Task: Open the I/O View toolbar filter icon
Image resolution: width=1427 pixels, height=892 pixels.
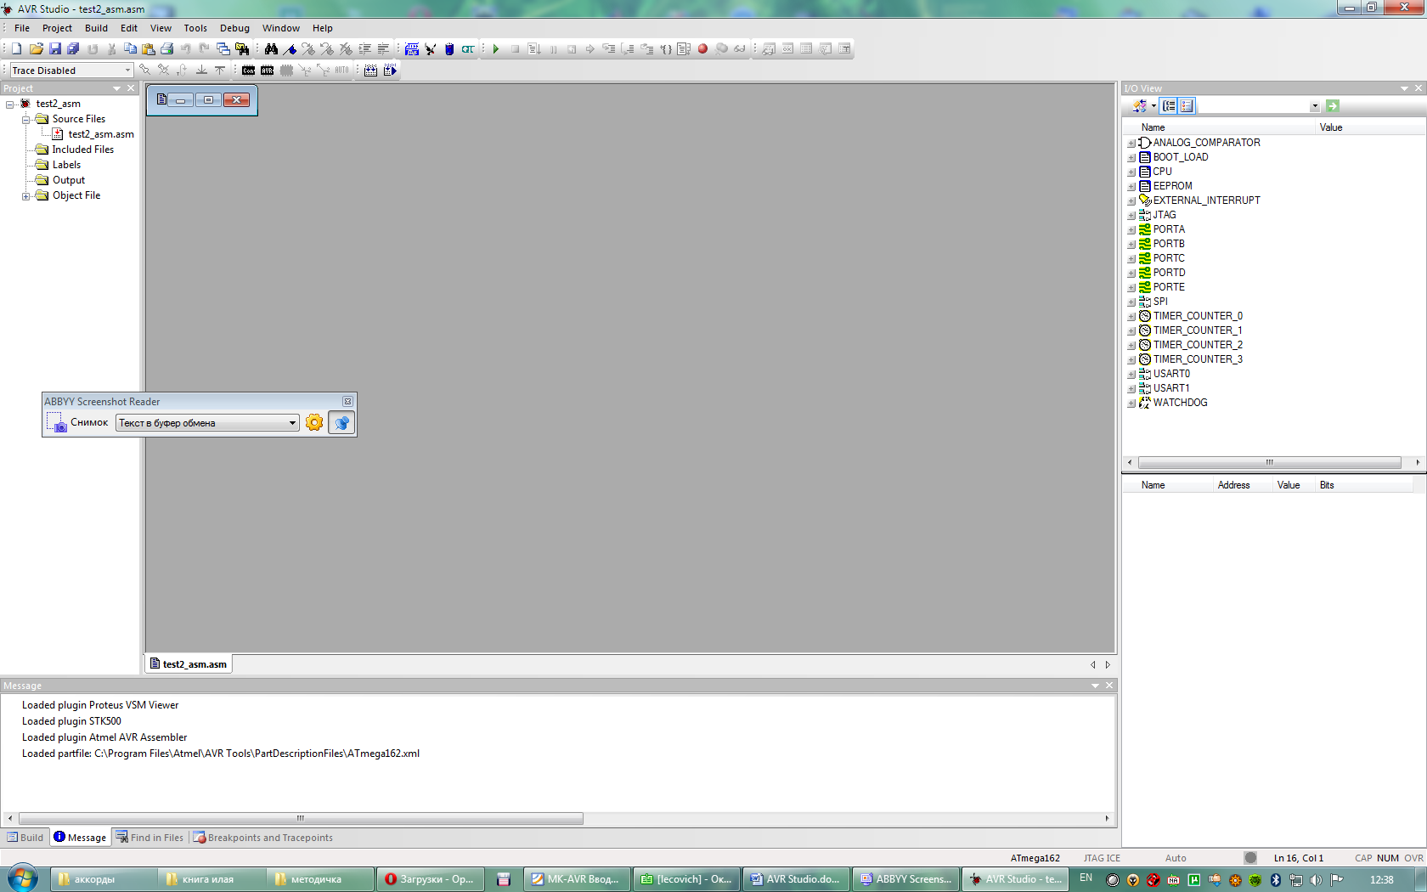Action: coord(1141,106)
